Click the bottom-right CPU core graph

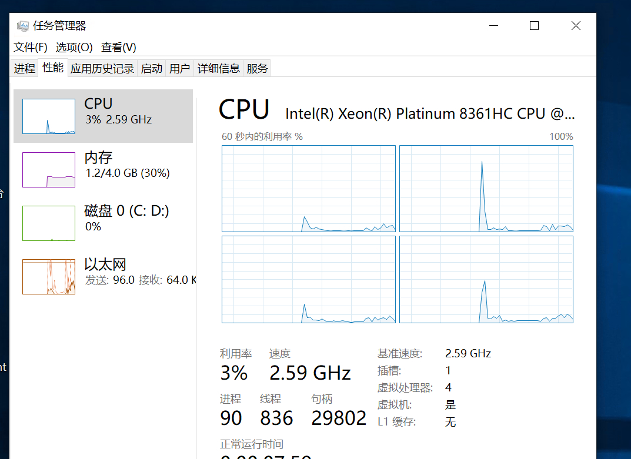coord(486,279)
